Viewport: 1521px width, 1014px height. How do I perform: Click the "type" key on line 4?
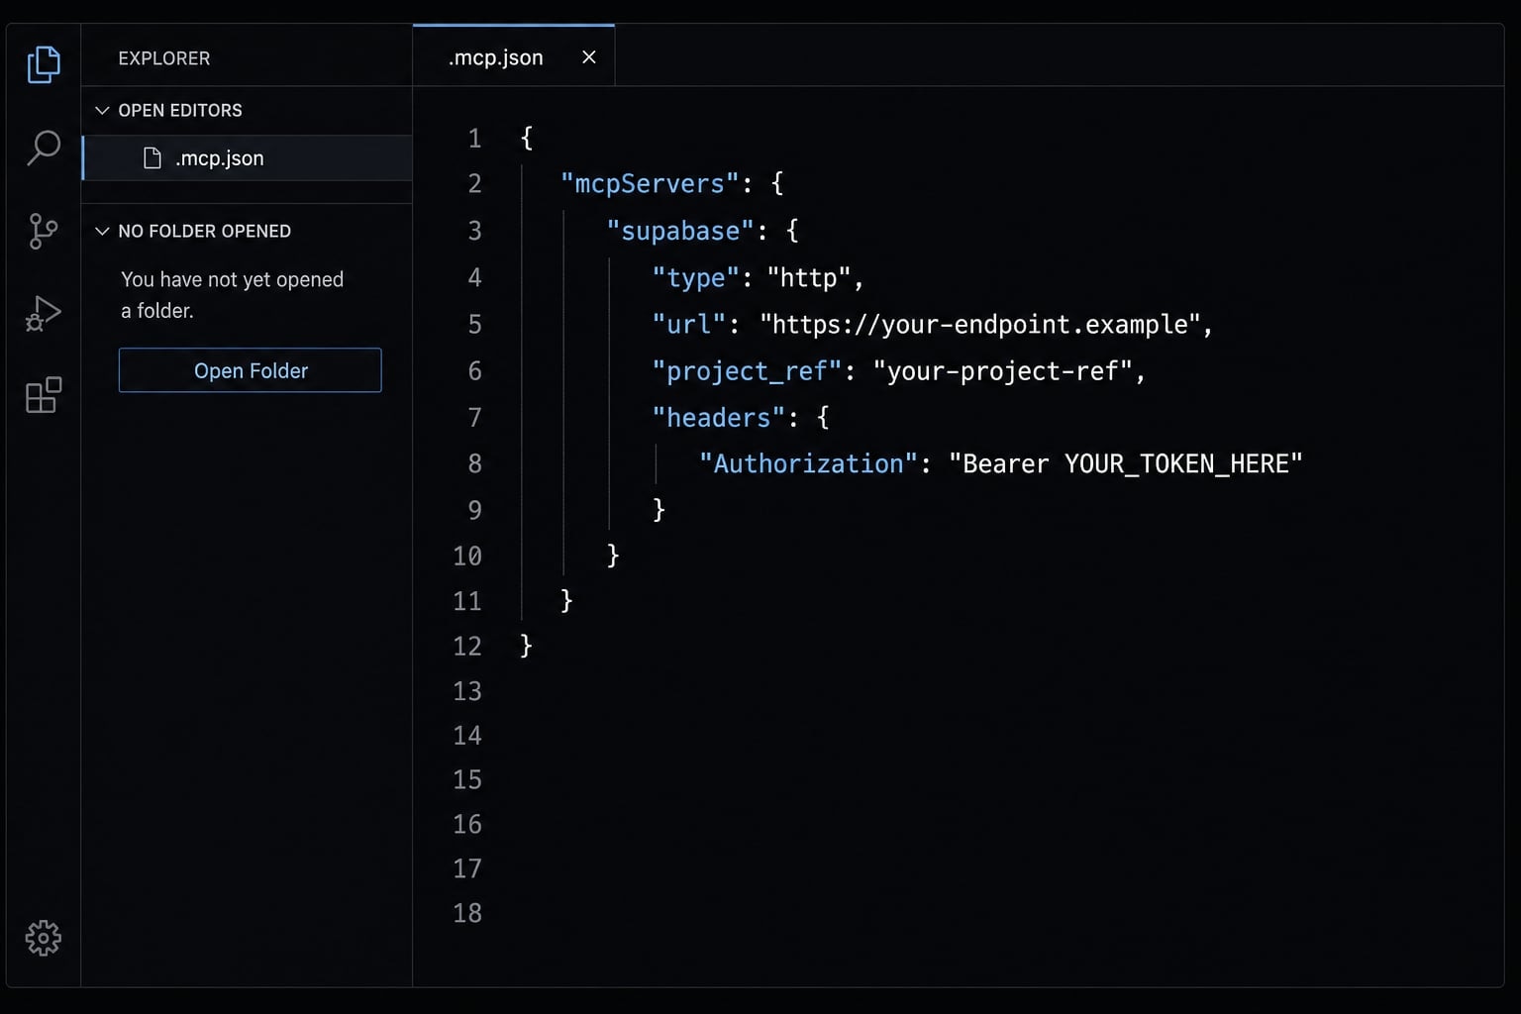pyautogui.click(x=696, y=278)
